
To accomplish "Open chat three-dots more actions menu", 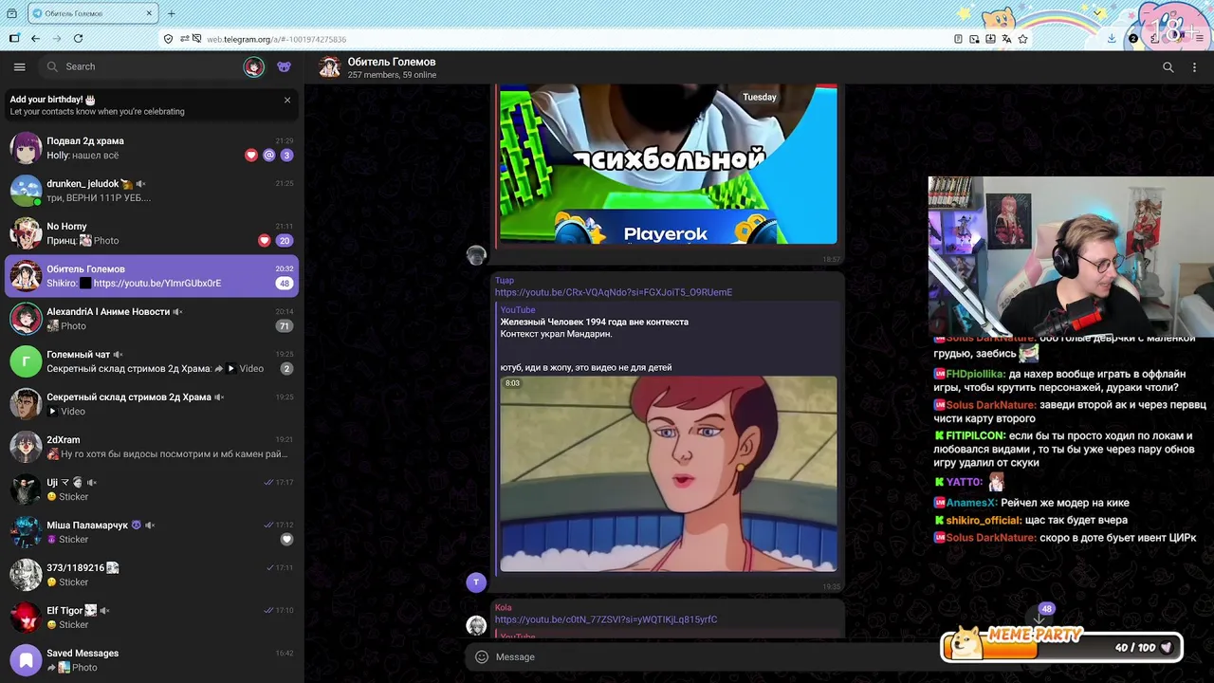I will 1194,67.
